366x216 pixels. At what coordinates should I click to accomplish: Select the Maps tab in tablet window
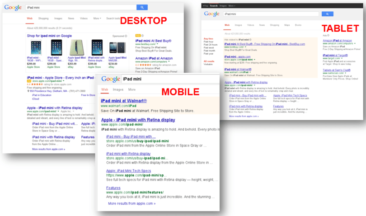click(287, 25)
